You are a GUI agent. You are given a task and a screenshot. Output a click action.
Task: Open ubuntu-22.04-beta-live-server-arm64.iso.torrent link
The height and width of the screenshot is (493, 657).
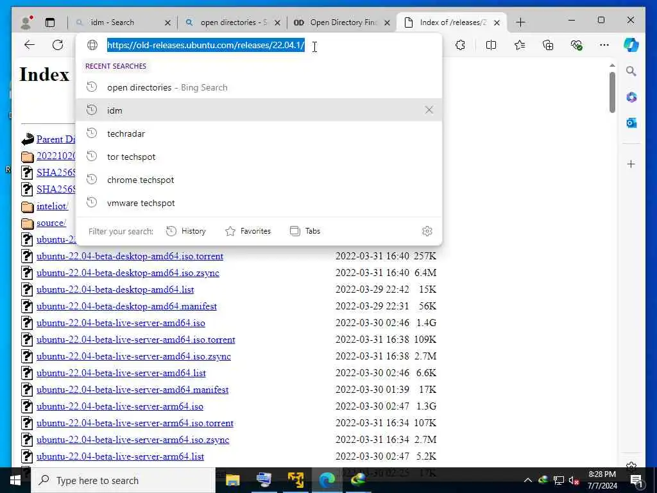135,423
